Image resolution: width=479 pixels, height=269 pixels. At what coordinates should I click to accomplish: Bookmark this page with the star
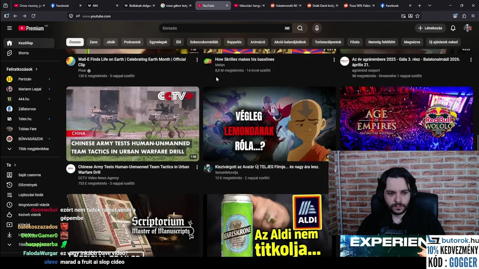click(x=417, y=16)
